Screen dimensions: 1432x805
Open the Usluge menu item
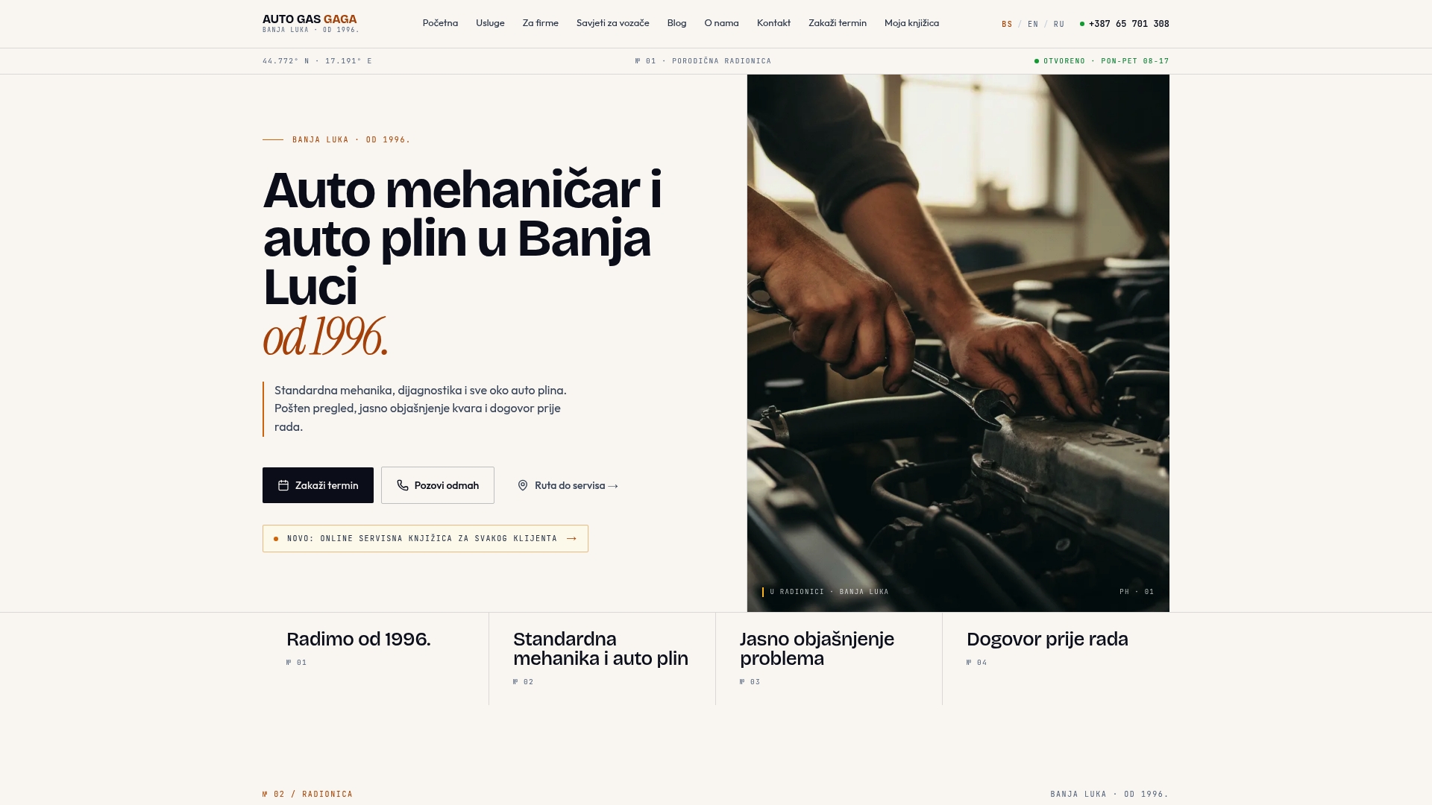(490, 23)
